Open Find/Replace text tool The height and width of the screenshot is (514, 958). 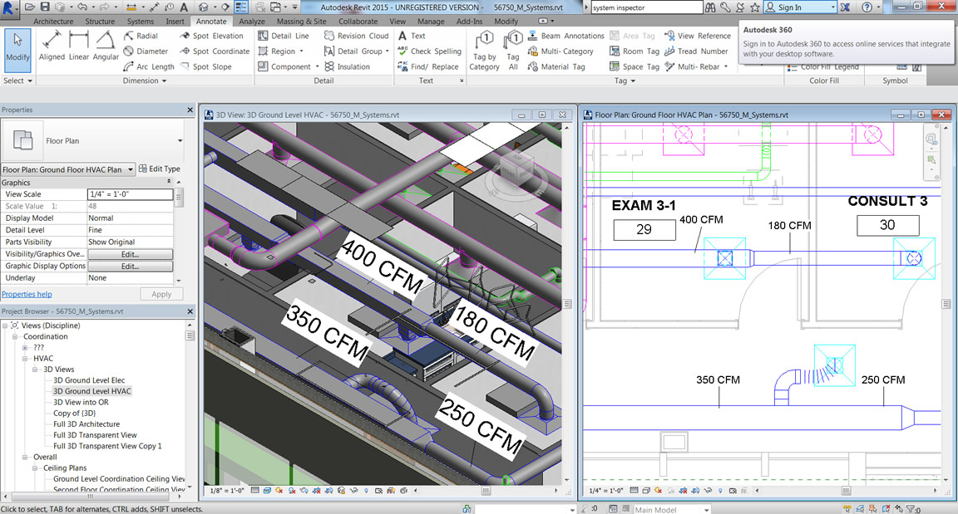tap(428, 66)
